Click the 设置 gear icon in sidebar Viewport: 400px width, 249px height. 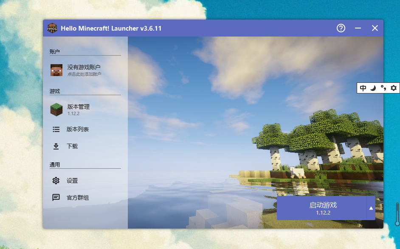(56, 181)
